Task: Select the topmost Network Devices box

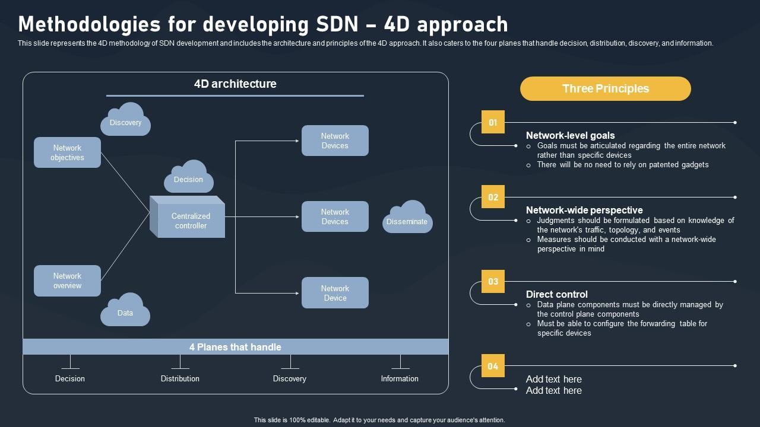Action: 335,141
